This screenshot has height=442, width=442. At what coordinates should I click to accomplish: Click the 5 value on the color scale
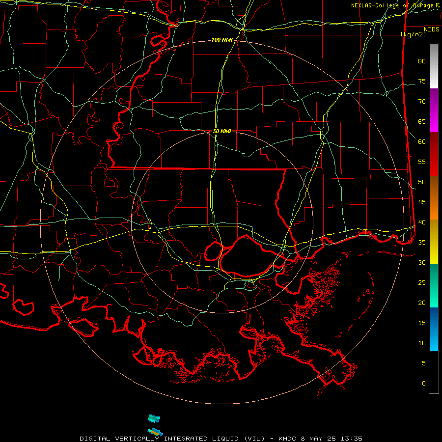coord(424,363)
